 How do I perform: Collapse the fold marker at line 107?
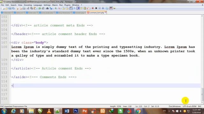10,43
